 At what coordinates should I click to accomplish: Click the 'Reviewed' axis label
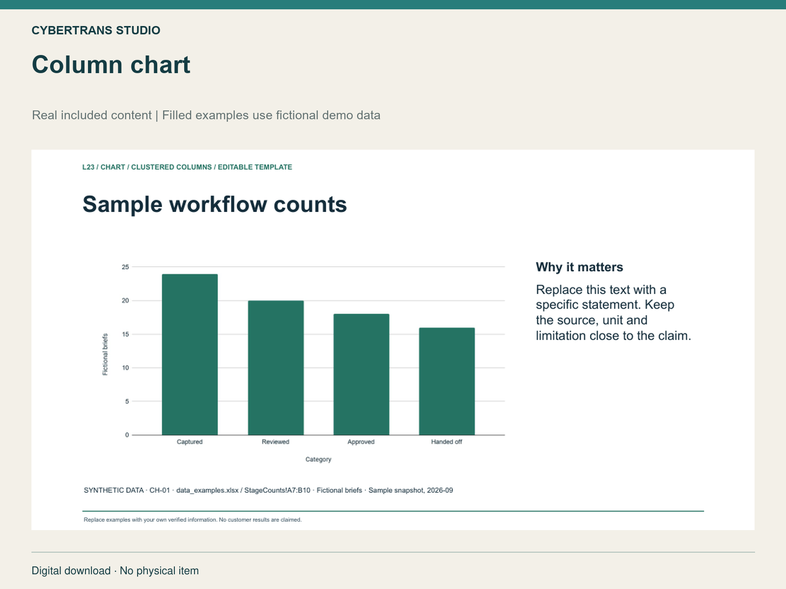(276, 442)
